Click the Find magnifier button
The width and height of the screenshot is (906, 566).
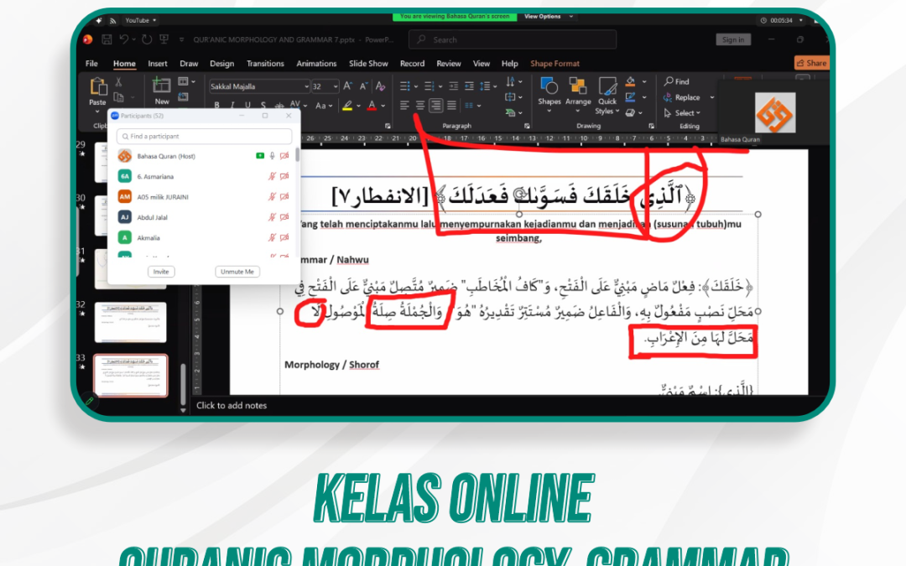[x=677, y=81]
